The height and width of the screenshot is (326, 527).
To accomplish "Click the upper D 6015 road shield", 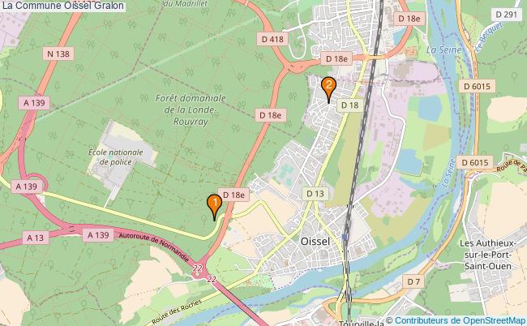I will click(477, 87).
